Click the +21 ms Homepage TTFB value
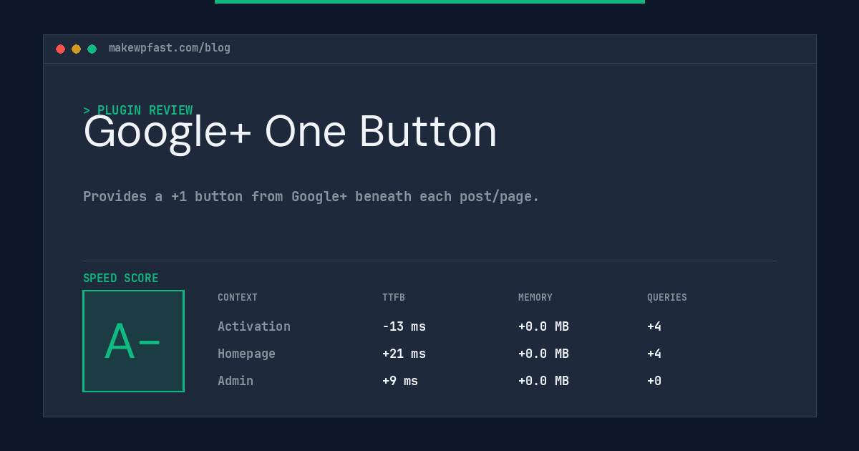Image resolution: width=859 pixels, height=451 pixels. pos(404,354)
